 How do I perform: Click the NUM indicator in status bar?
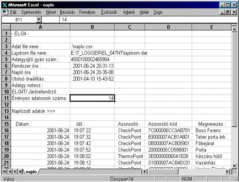point(187,179)
